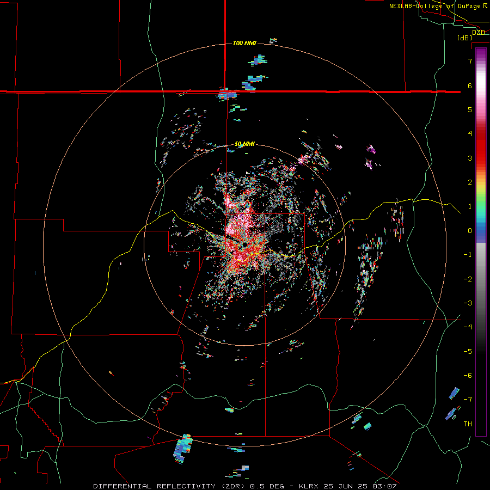Click the '25 JUN 25 03:07' timestamp
Screen dimensions: 490x490
point(360,486)
